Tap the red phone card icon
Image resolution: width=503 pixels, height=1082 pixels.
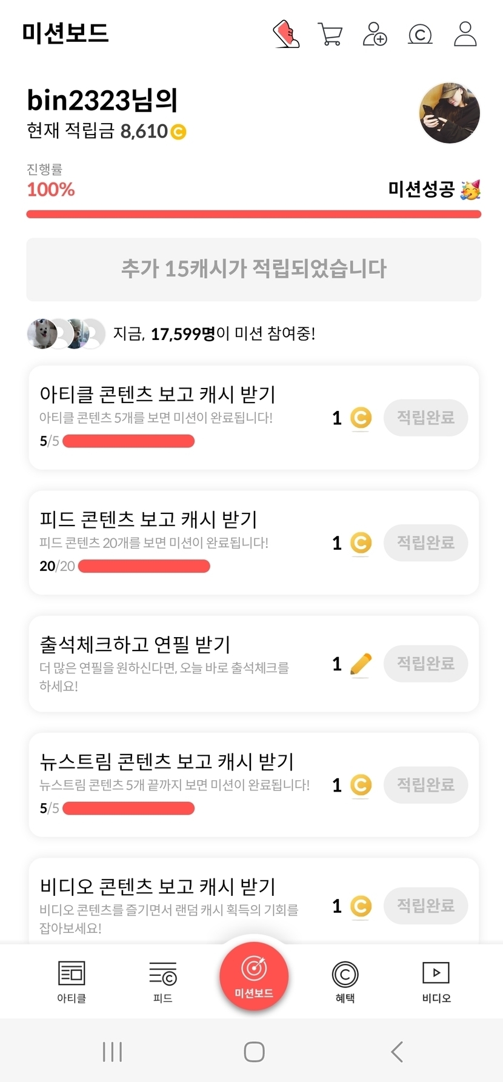tap(285, 34)
